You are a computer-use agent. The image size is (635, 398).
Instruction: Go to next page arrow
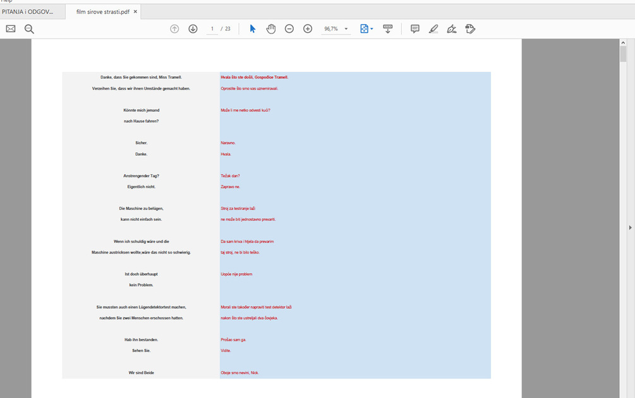tap(193, 29)
